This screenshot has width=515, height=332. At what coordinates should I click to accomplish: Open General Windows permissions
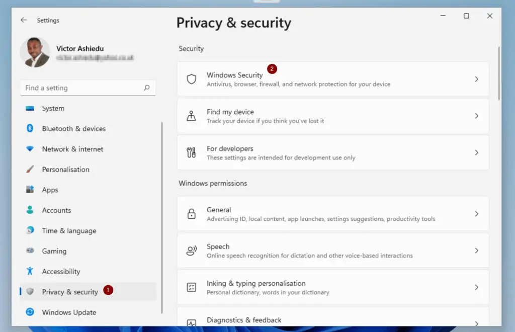(x=333, y=214)
